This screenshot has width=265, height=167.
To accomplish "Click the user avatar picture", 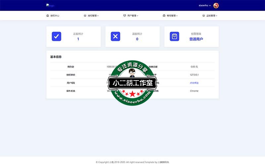I will click(x=216, y=6).
